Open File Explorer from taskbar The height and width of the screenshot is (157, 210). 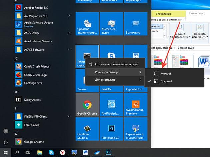click(x=40, y=152)
